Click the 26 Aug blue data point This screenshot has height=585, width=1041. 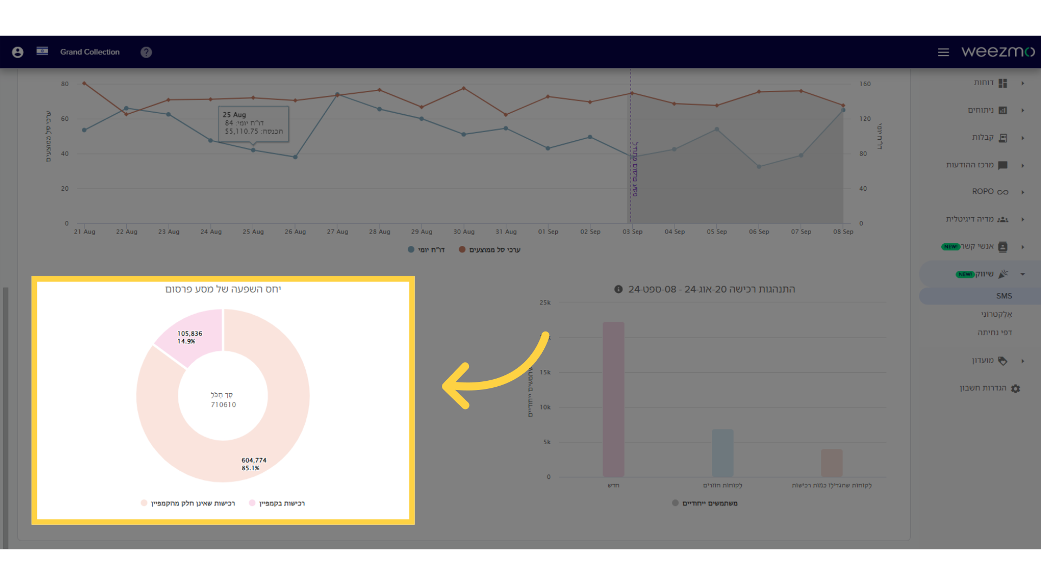tap(295, 157)
